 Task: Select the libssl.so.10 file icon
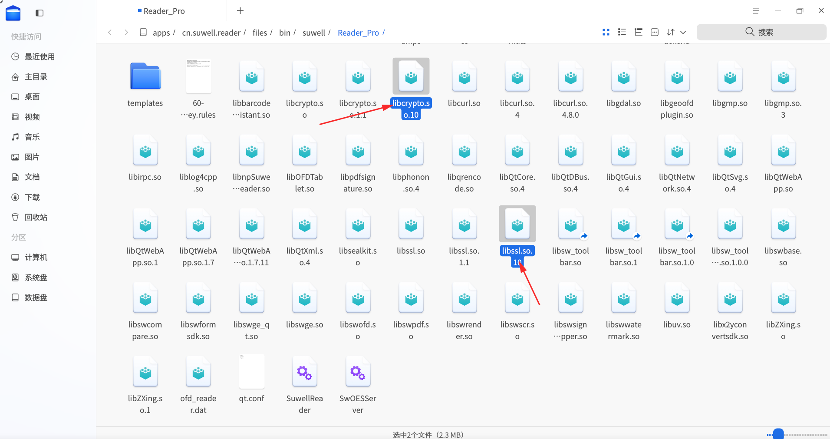pyautogui.click(x=517, y=224)
